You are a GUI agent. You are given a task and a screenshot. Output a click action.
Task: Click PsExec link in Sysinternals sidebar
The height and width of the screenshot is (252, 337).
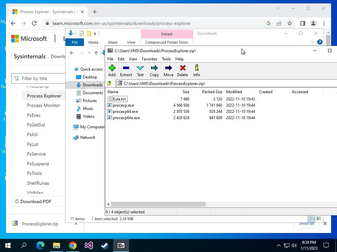coord(34,115)
